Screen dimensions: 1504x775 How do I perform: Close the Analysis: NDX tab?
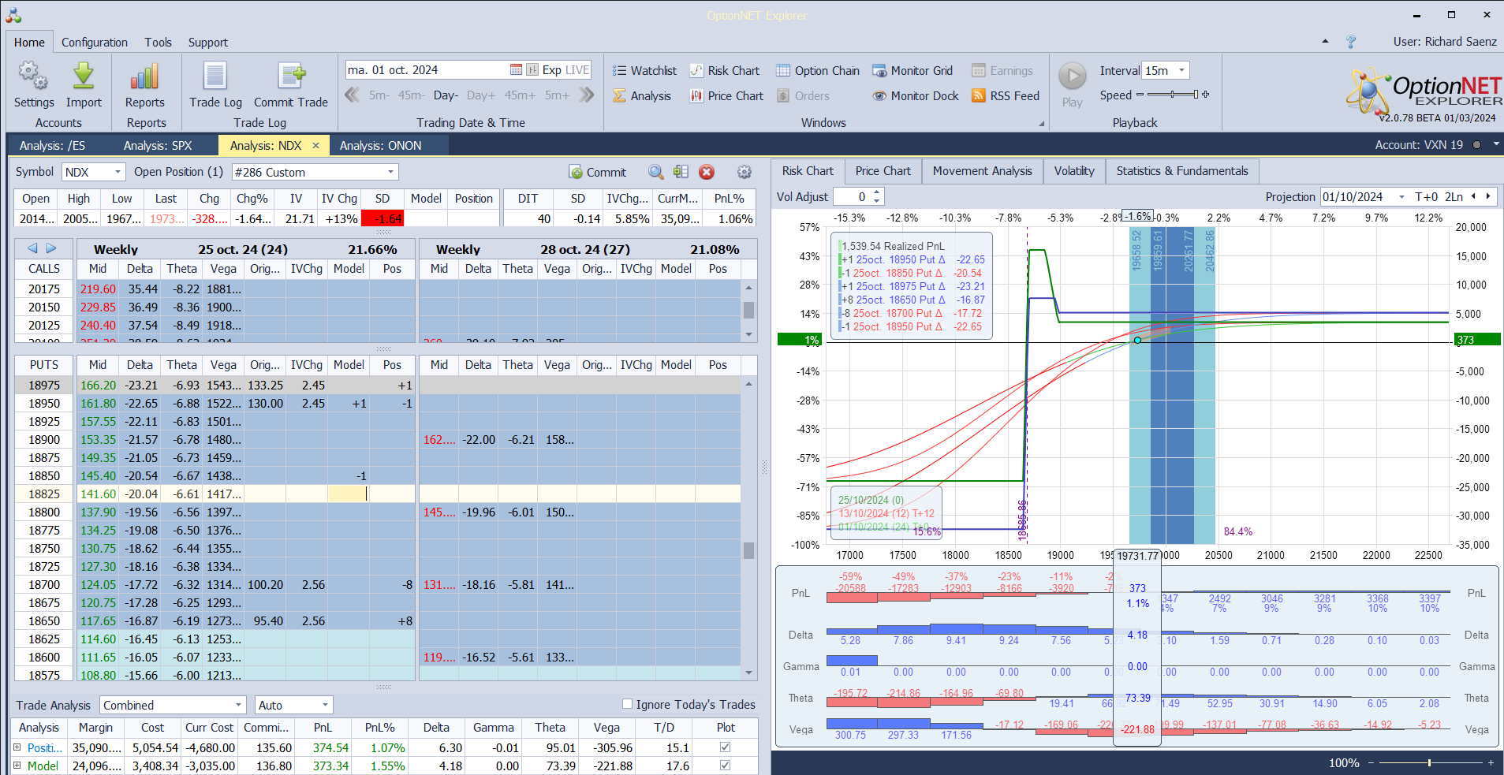315,146
